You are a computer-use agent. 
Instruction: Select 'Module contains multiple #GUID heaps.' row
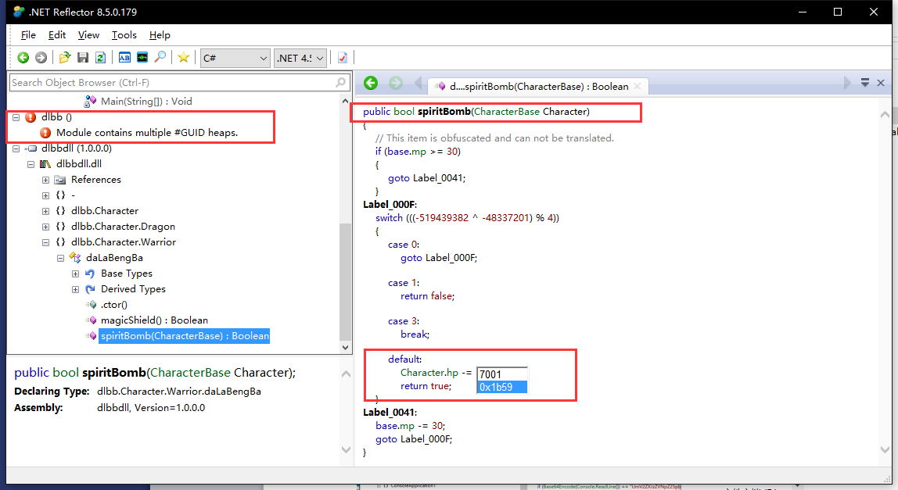click(x=146, y=133)
